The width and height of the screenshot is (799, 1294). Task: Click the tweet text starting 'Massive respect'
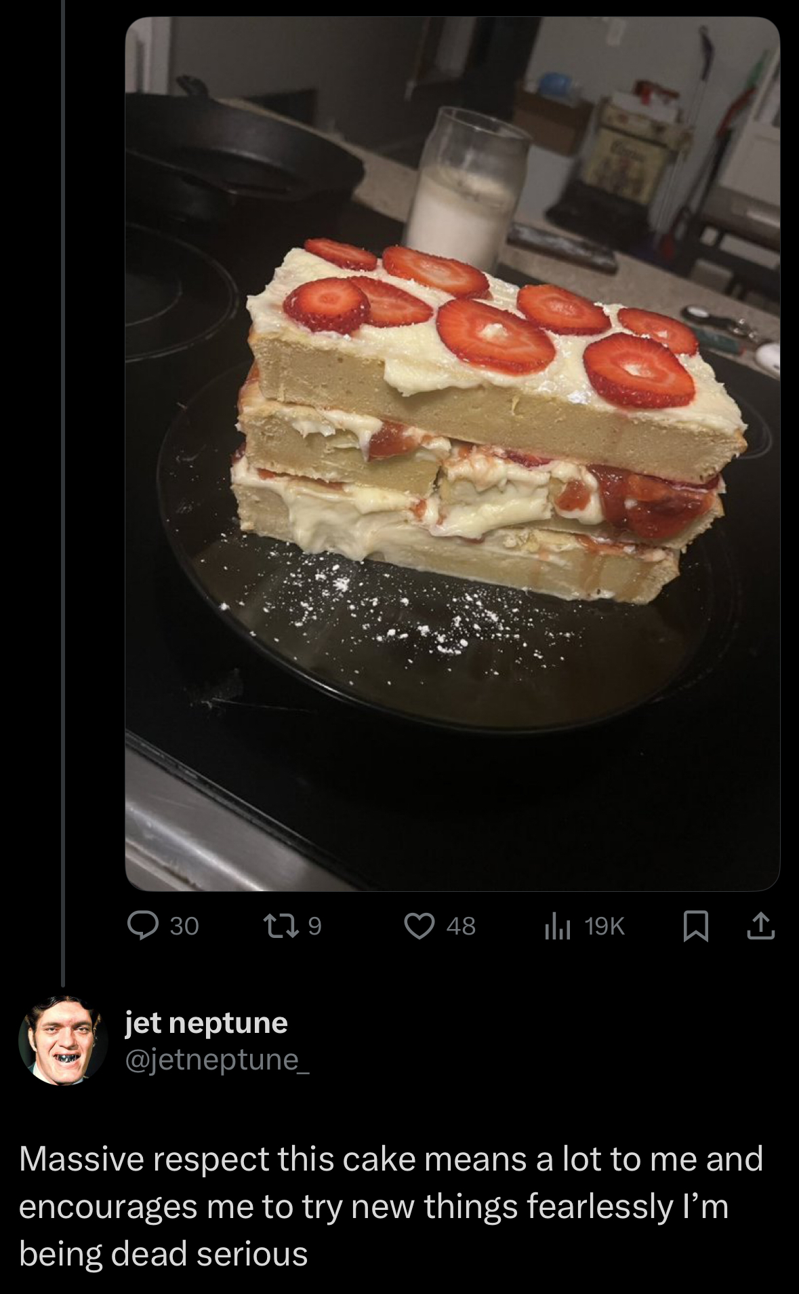coord(391,1158)
